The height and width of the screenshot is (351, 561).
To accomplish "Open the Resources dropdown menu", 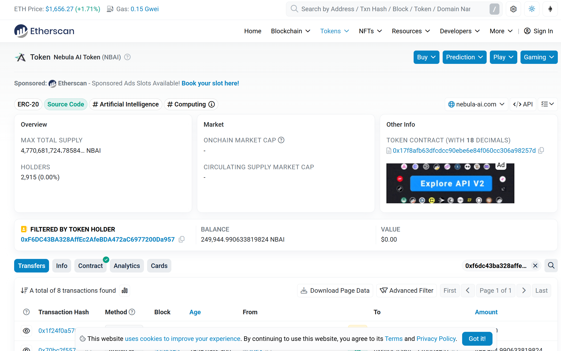I will tap(411, 31).
